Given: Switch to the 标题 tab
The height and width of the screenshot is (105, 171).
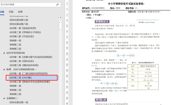Looking at the screenshot, I should click(x=2, y=12).
